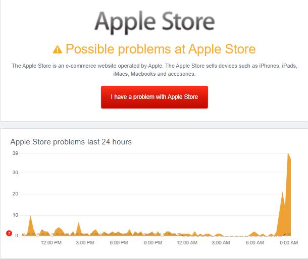
Task: Click the 12:00 AM time axis label
Action: click(187, 243)
